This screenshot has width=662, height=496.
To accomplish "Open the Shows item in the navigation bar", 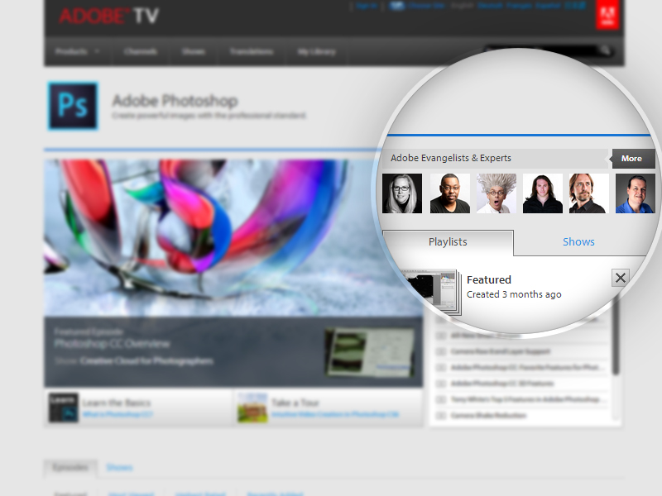I will pyautogui.click(x=194, y=51).
